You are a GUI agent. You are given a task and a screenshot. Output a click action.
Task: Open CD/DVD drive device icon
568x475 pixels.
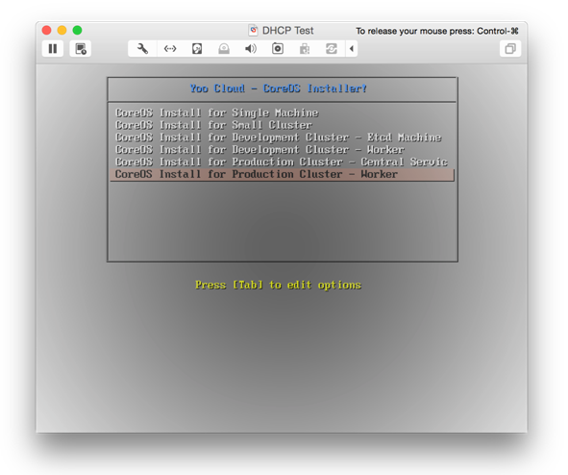(224, 48)
